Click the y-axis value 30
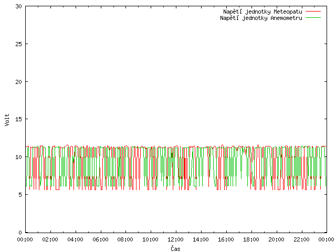Screen dimensions: 336x252 19,6
